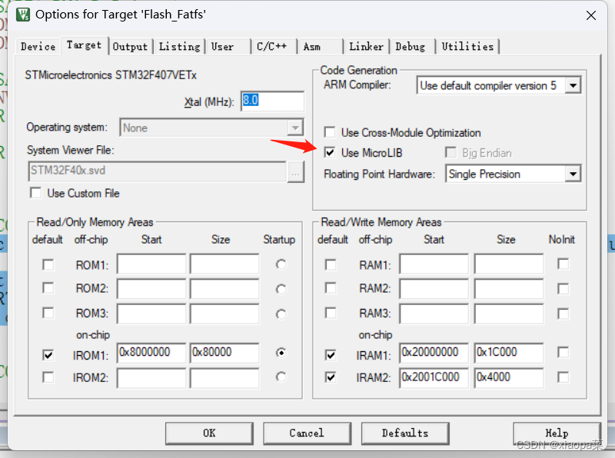Image resolution: width=615 pixels, height=458 pixels.
Task: Toggle the Big Endian checkbox
Action: coord(450,152)
